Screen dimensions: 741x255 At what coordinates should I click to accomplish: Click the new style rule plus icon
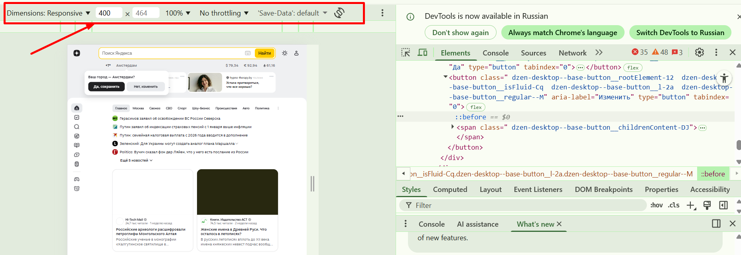coord(691,205)
